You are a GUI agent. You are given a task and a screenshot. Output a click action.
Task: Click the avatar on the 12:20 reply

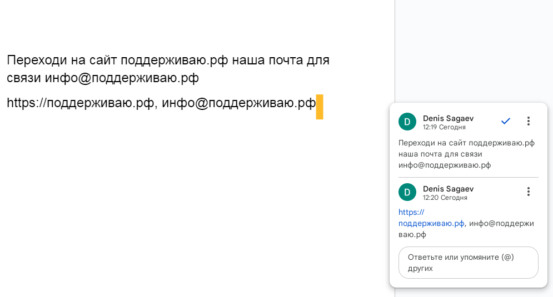407,192
